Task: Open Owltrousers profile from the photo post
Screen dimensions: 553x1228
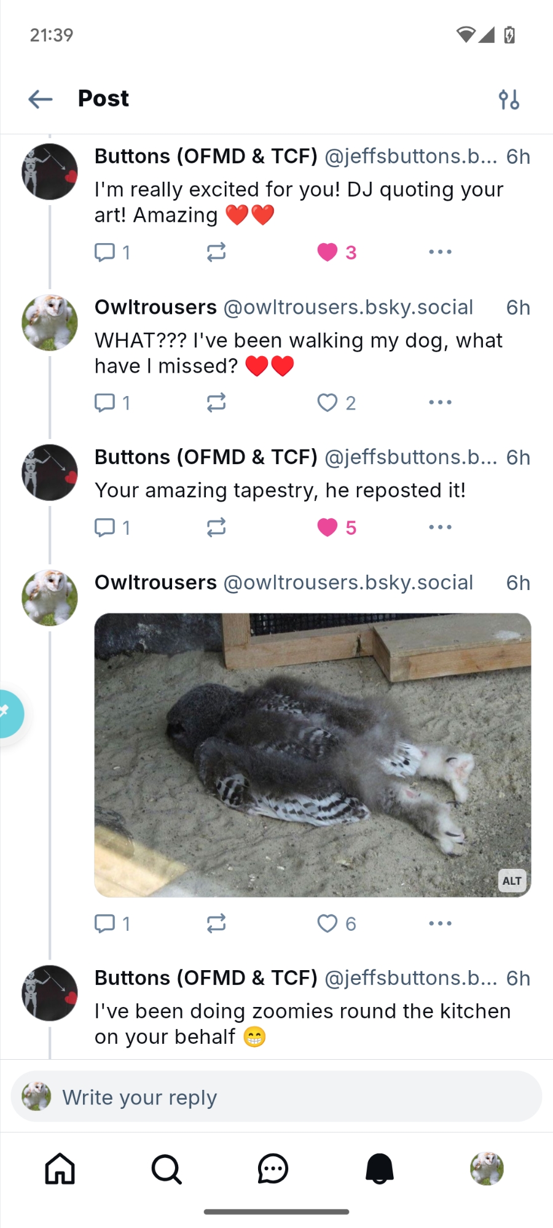Action: [x=50, y=597]
